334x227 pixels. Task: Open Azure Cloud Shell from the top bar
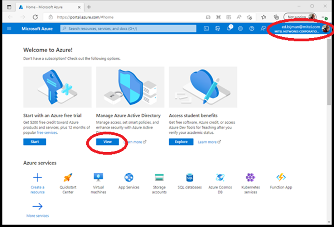[x=207, y=29]
